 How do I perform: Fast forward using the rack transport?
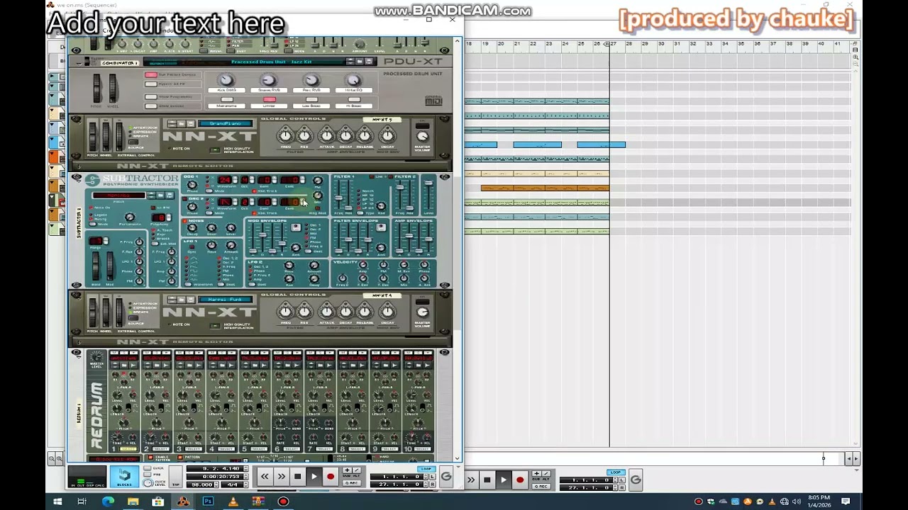click(282, 476)
